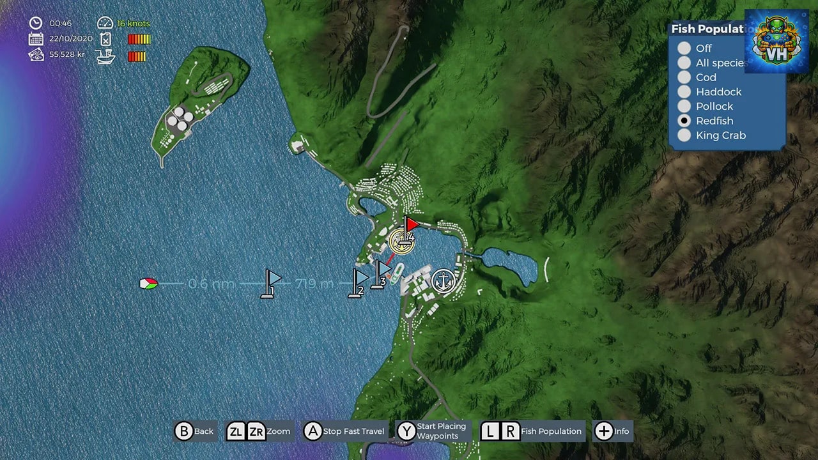Click the B button icon for Back
Image resolution: width=818 pixels, height=460 pixels.
tap(183, 431)
